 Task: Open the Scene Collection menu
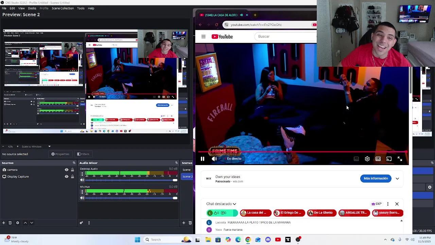point(63,8)
